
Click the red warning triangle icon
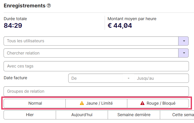[142, 103]
